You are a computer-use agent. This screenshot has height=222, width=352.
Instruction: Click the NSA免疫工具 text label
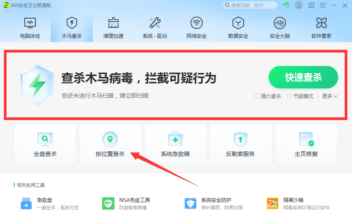[135, 200]
